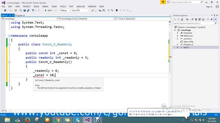Open the HELP menu

pyautogui.click(x=102, y=6)
